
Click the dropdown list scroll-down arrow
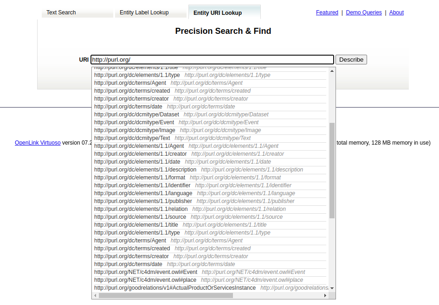coord(332,288)
